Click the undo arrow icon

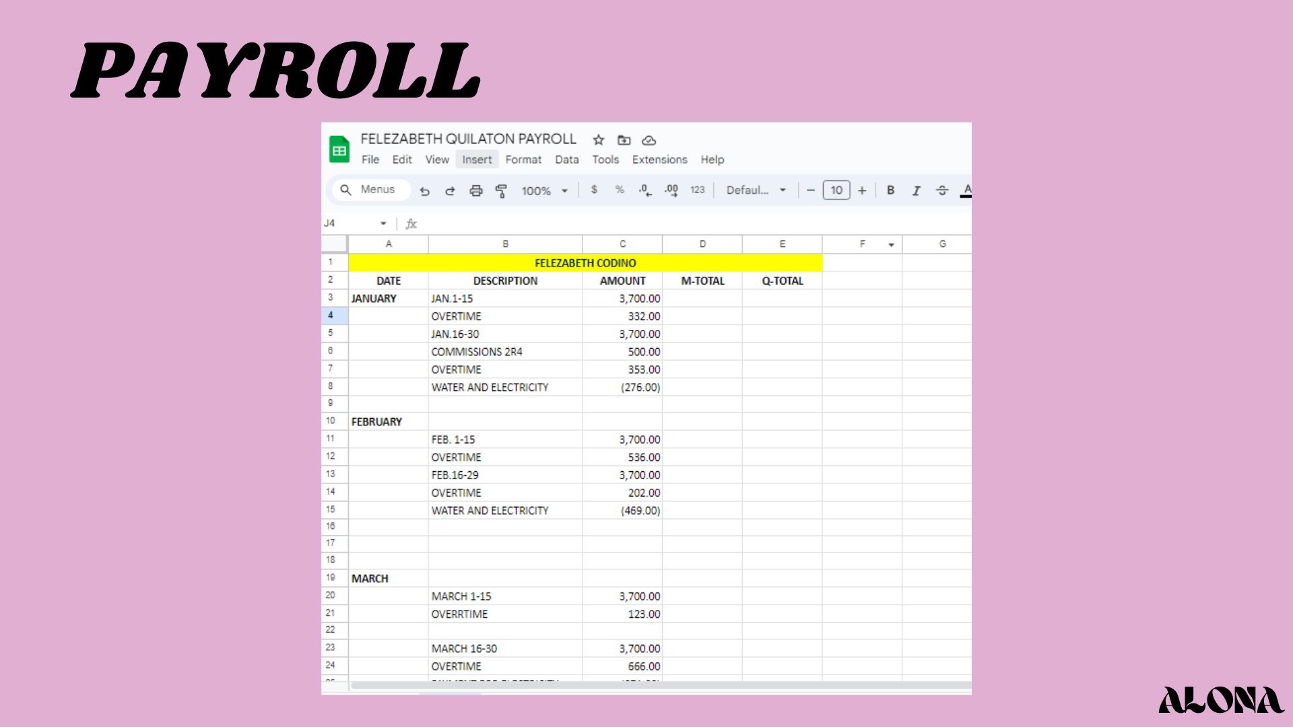pos(424,191)
